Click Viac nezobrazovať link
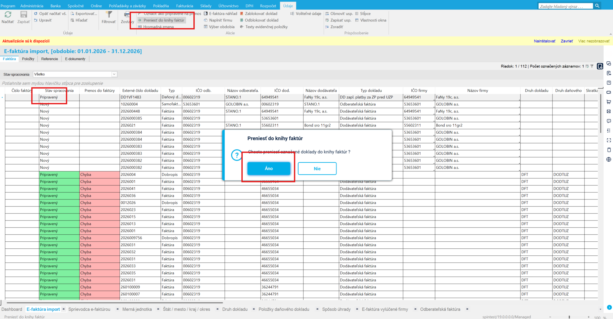Viewport: 613px width, 319px height. pos(594,41)
